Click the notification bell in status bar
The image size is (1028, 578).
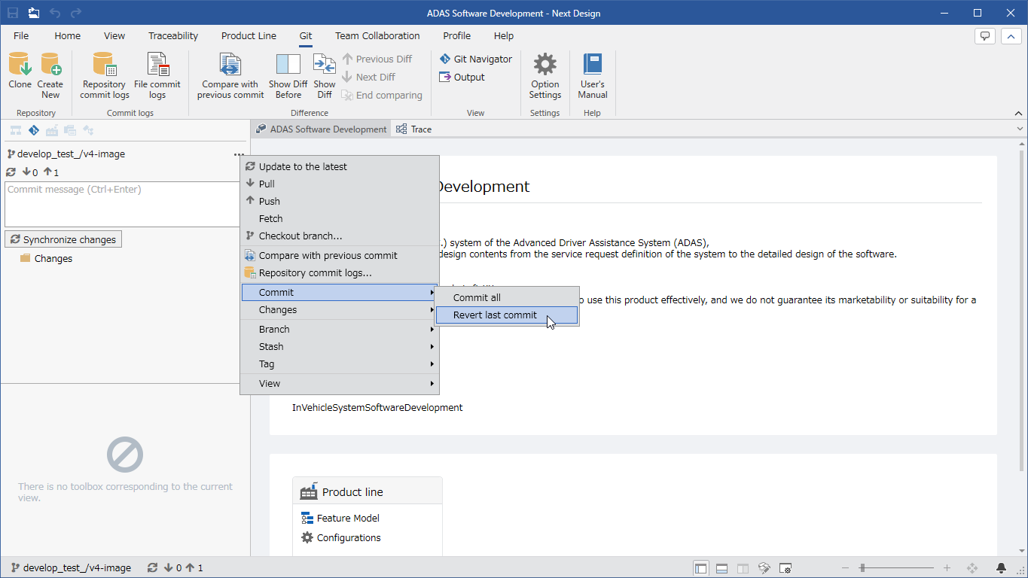(x=1001, y=568)
